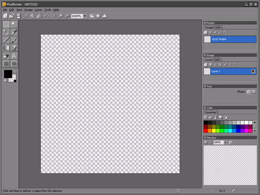
Task: Click the black foreground color box
Action: coord(8,74)
